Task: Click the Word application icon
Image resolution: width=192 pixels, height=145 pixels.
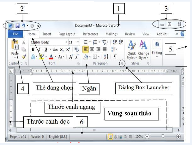Action: click(x=10, y=26)
